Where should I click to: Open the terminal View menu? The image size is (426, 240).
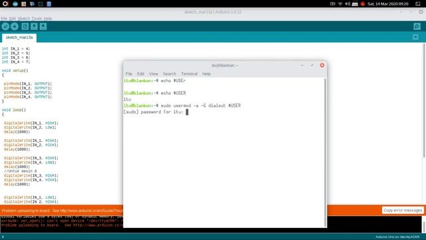click(153, 74)
